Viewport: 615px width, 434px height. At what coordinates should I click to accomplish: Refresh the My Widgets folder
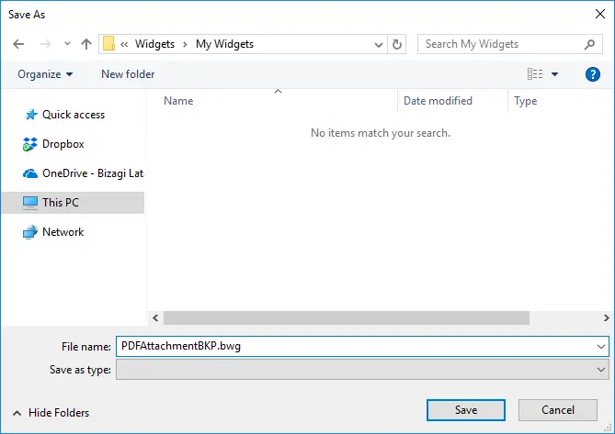(x=397, y=44)
